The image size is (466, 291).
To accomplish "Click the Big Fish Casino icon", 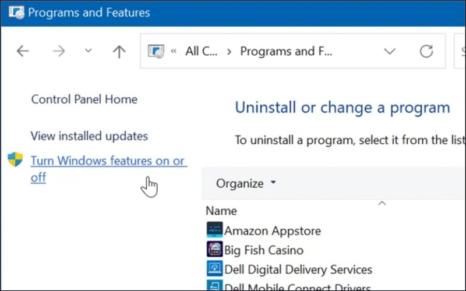I will (214, 250).
